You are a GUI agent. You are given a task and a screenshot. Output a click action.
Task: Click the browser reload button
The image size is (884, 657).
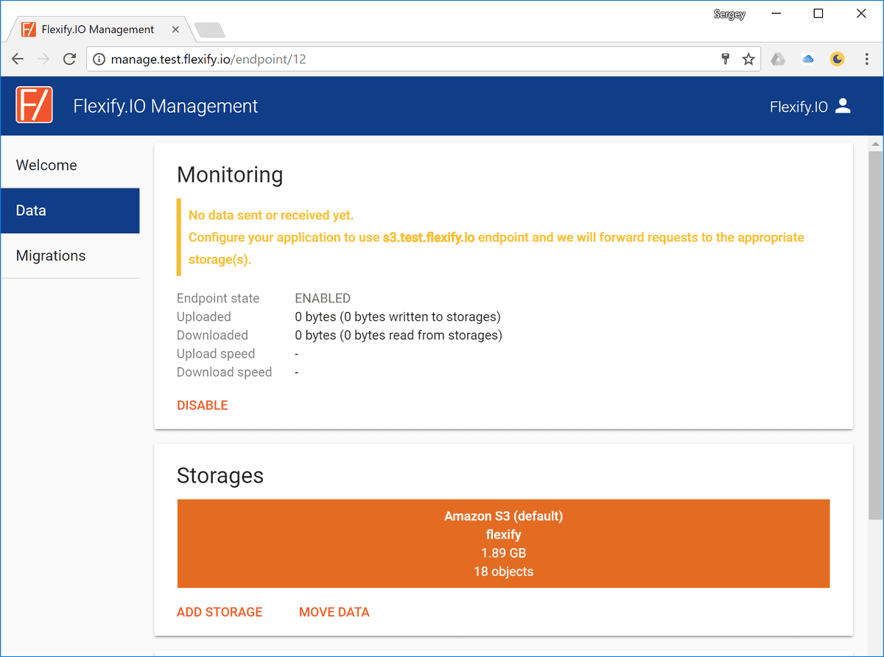pos(69,60)
